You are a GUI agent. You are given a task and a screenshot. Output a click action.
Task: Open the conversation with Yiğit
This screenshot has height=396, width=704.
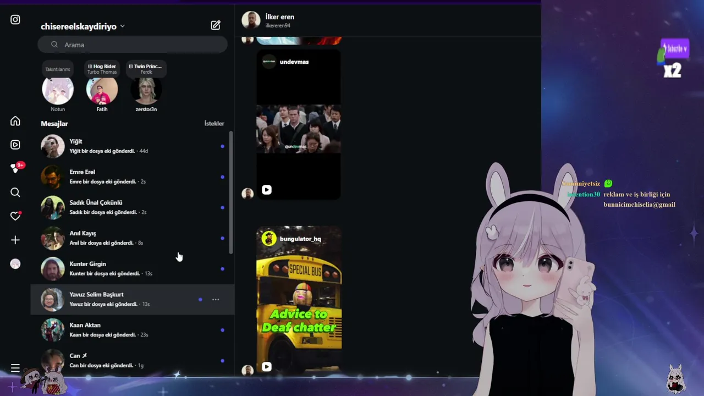pyautogui.click(x=133, y=146)
